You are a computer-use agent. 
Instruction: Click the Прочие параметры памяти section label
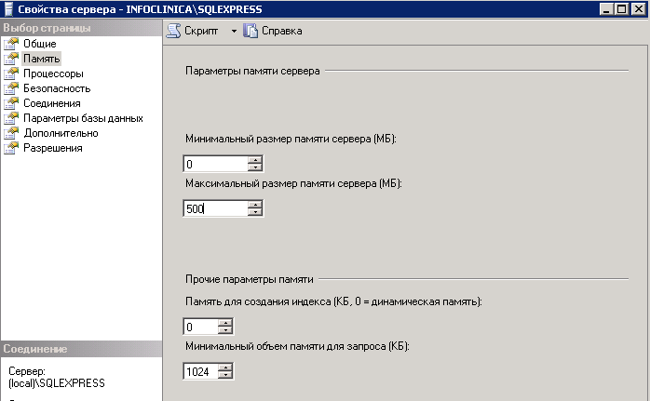coord(250,279)
